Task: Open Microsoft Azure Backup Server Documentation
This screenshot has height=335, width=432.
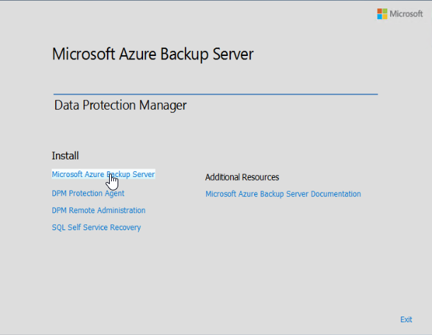Action: click(283, 194)
